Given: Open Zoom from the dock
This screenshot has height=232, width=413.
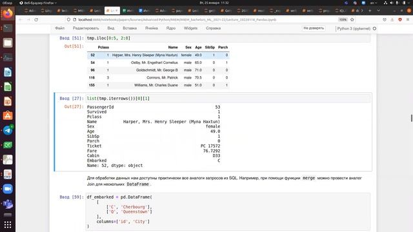Looking at the screenshot, I should pyautogui.click(x=8, y=189).
